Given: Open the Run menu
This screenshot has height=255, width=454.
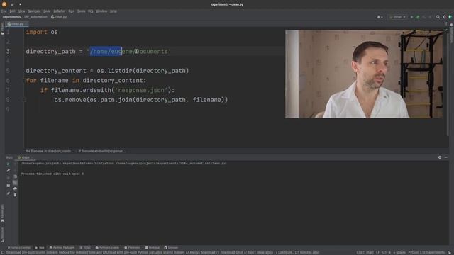Looking at the screenshot, I should click(71, 11).
